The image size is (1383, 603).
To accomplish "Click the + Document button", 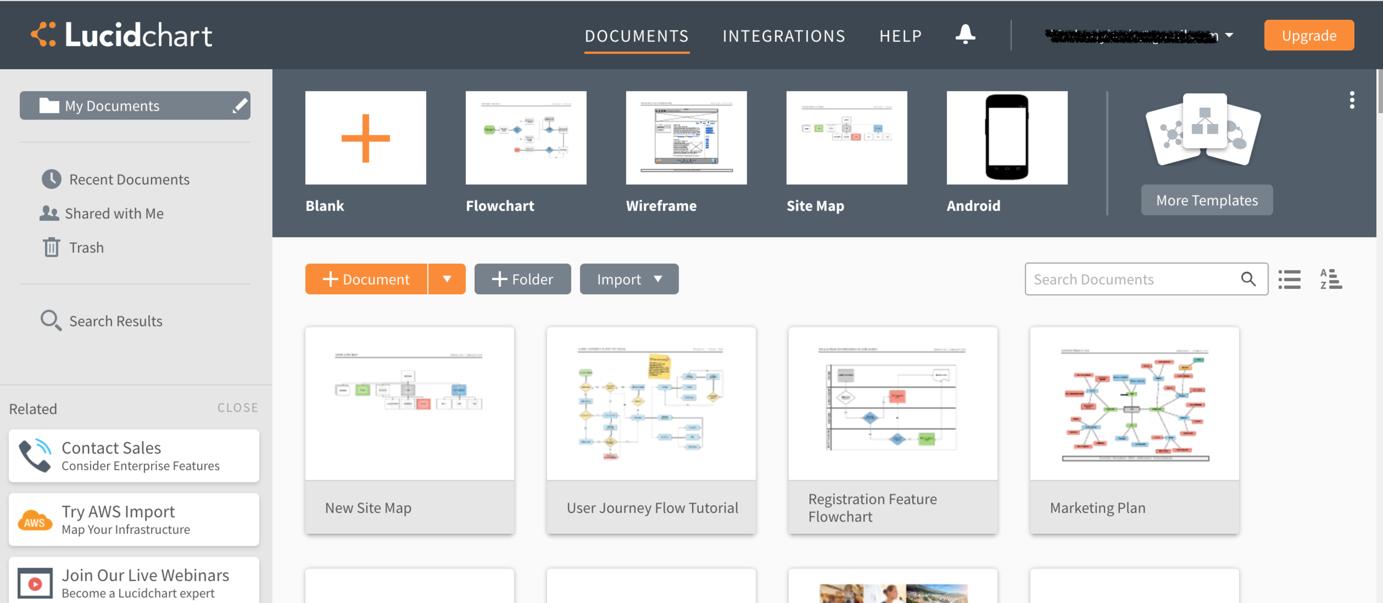I will [x=366, y=279].
